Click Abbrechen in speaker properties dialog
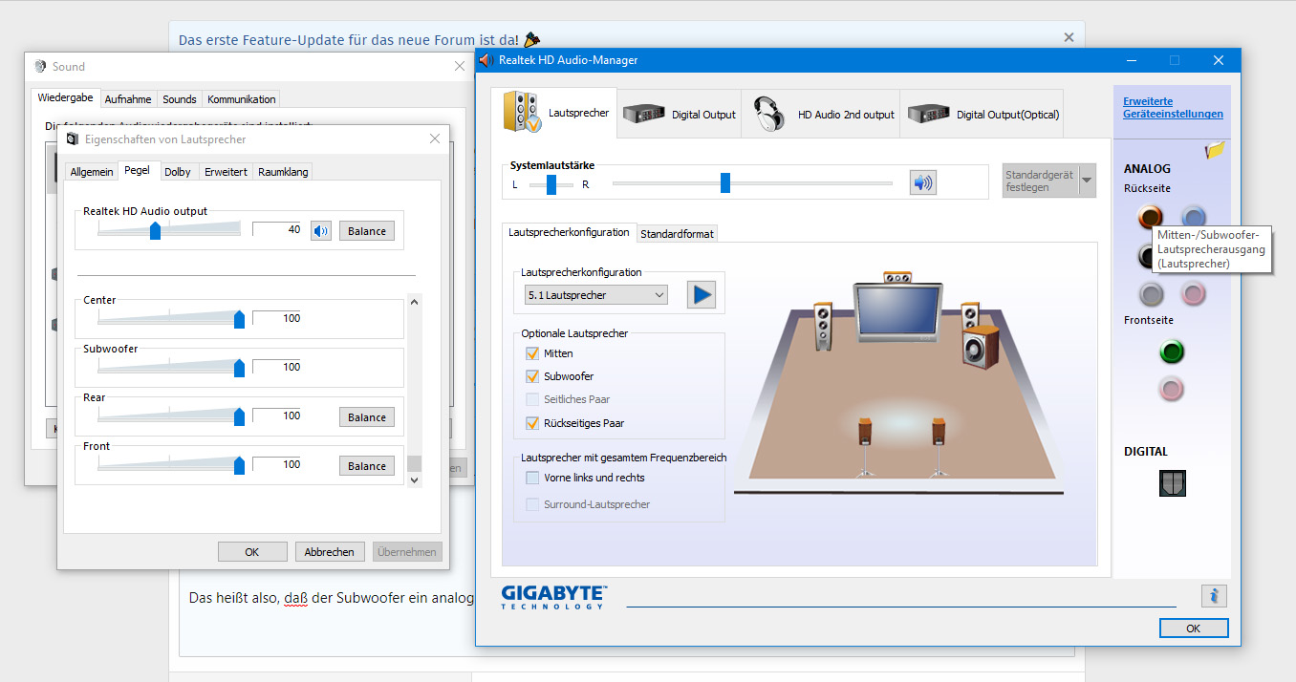The width and height of the screenshot is (1296, 682). [x=330, y=552]
